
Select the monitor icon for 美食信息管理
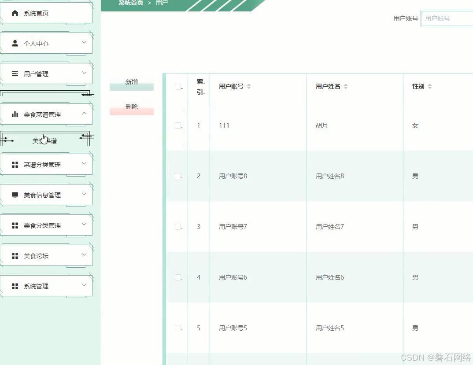click(15, 194)
